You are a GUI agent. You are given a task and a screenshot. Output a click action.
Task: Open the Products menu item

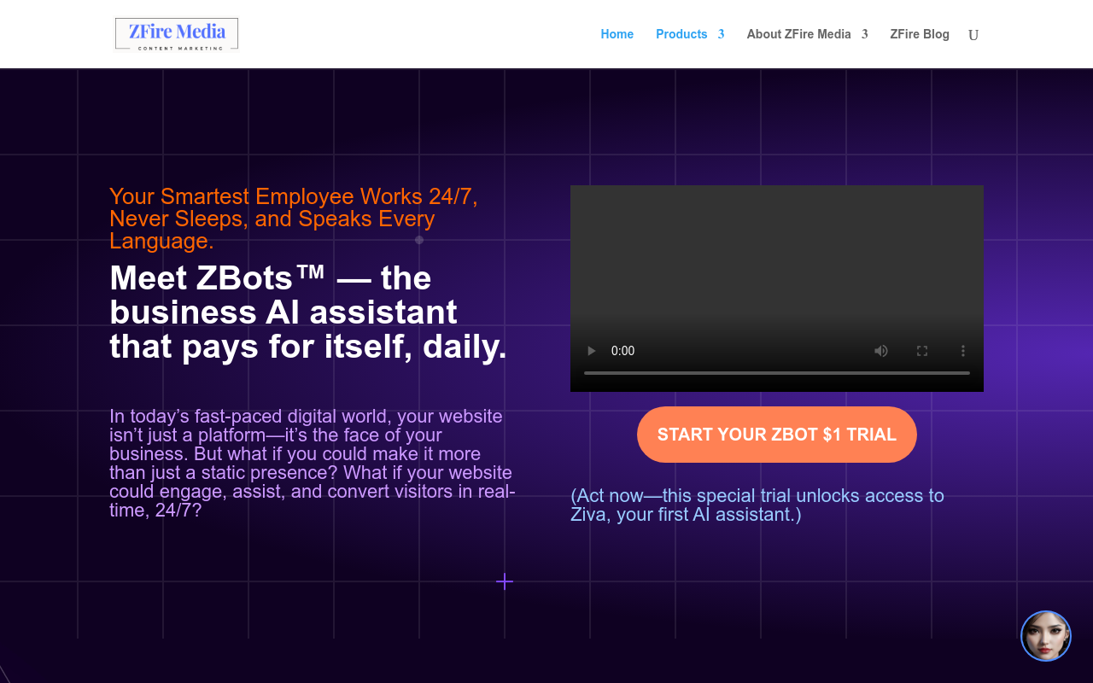coord(681,34)
